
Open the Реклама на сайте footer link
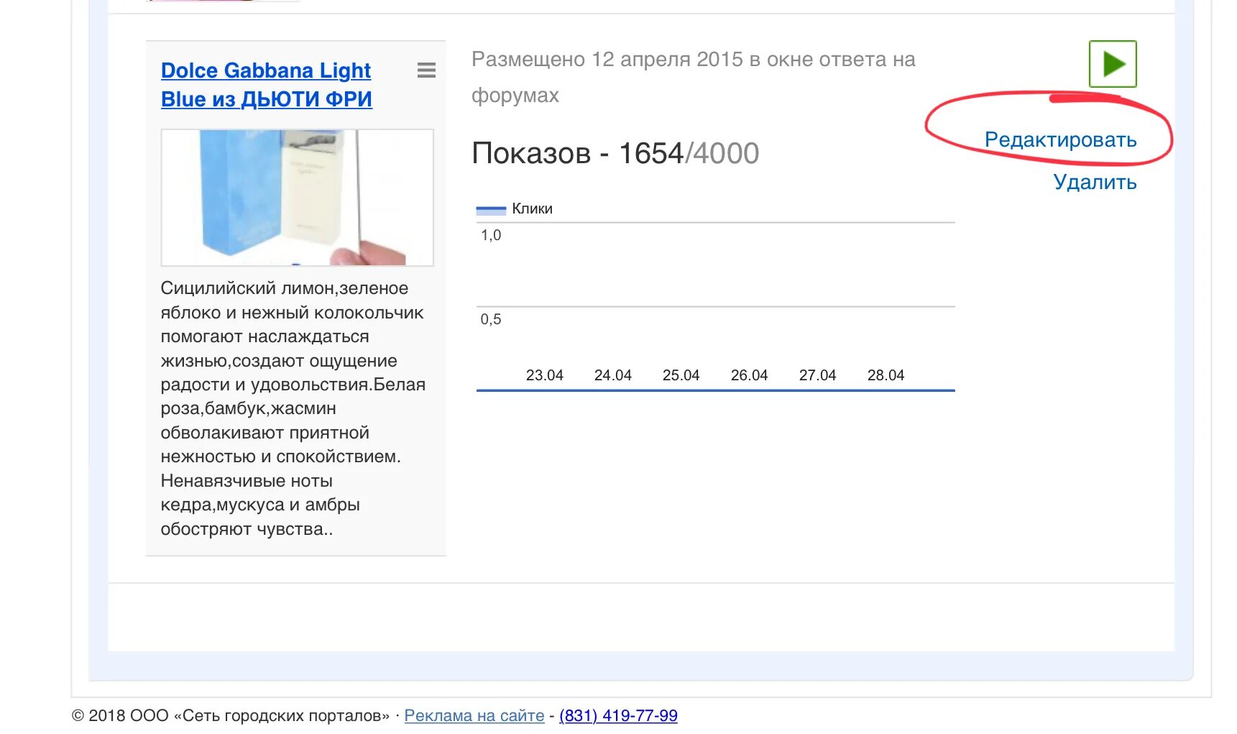point(474,715)
